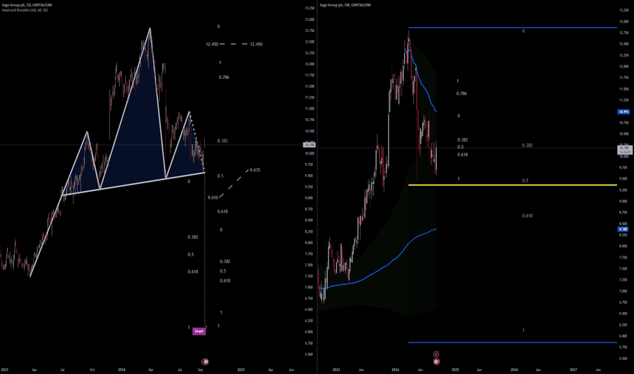Image resolution: width=634 pixels, height=374 pixels.
Task: Click the event marker icon below left chart
Action: tap(205, 362)
